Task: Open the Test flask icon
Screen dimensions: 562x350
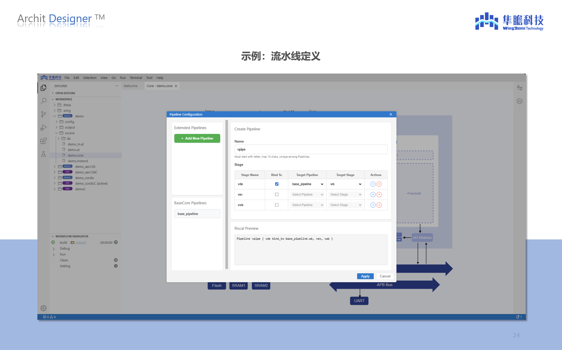Action: click(43, 154)
